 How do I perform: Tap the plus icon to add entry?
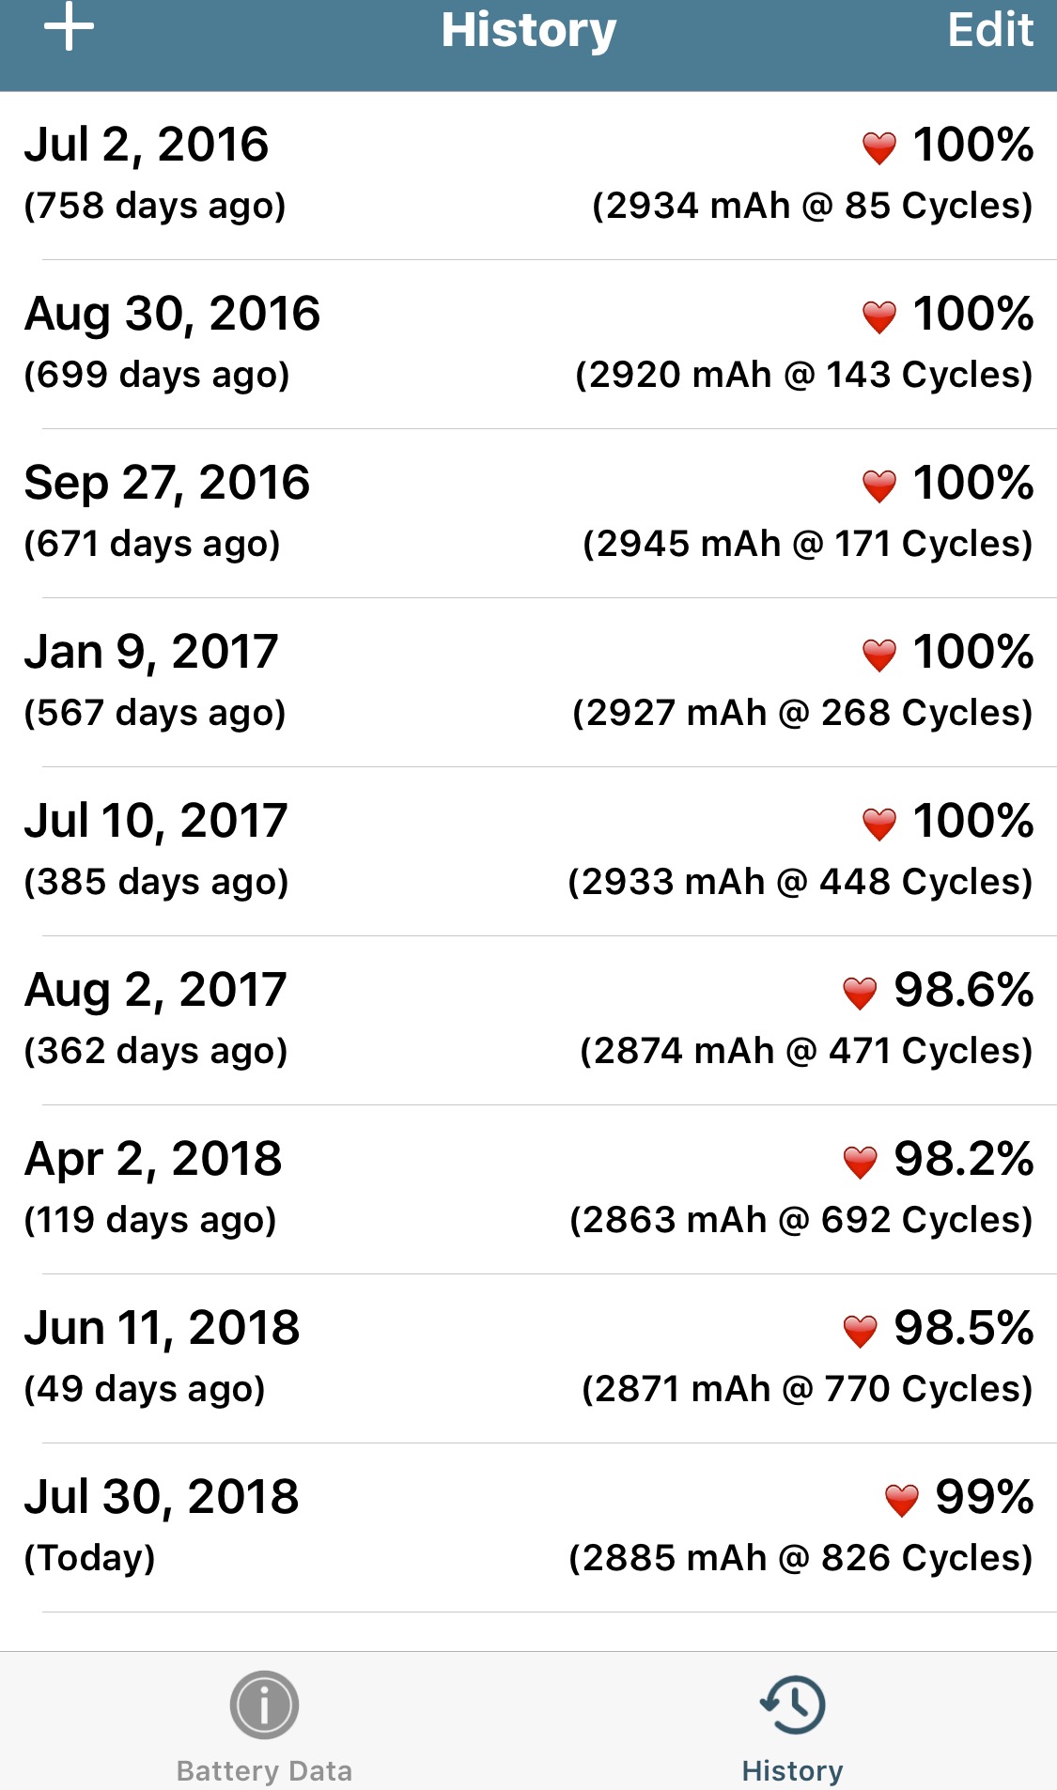pos(69,28)
